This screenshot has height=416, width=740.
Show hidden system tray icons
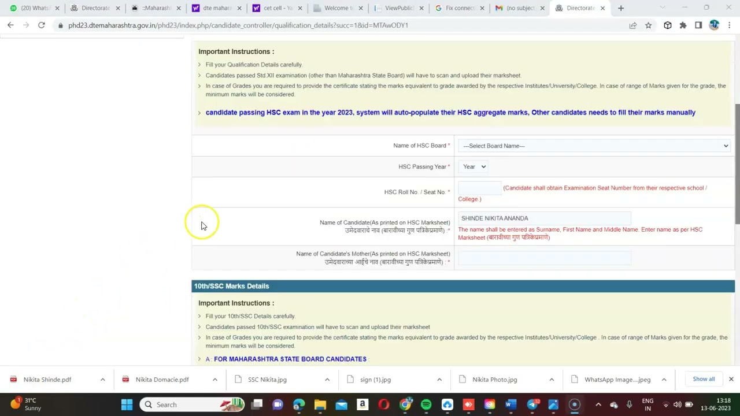[598, 404]
